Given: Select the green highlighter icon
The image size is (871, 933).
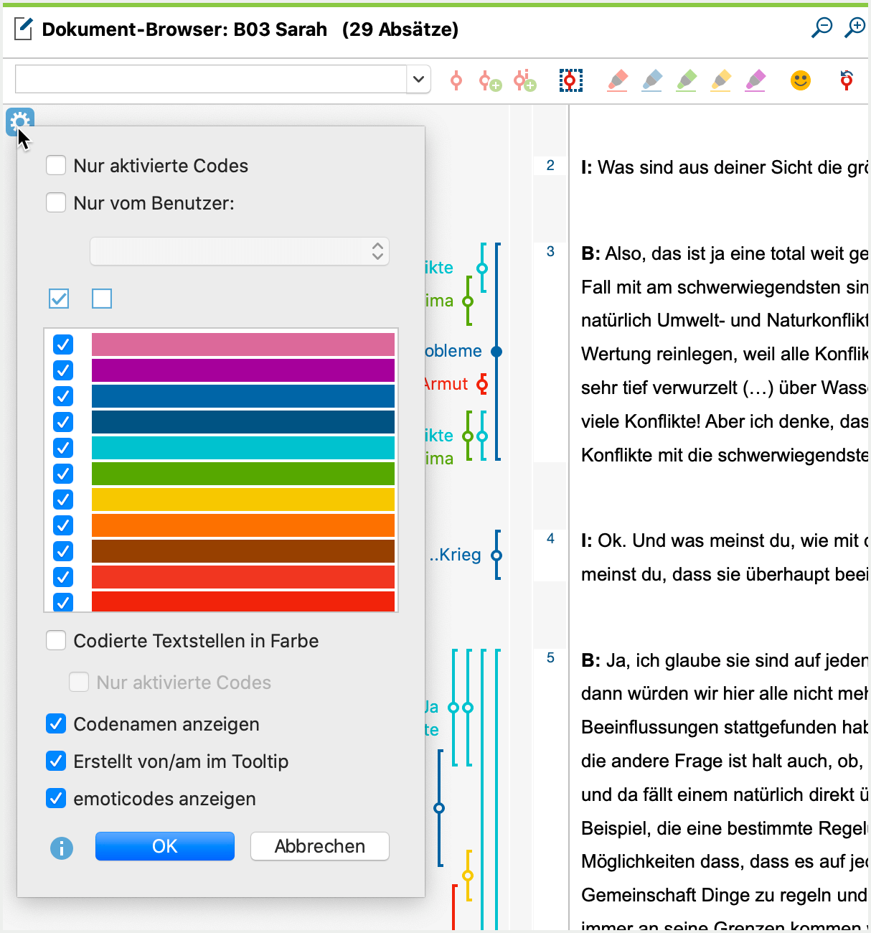Looking at the screenshot, I should [687, 80].
